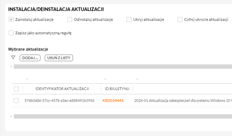Screen dimensions: 232x136
Task: Open filter dots above identifier column
Action: coord(27,79)
